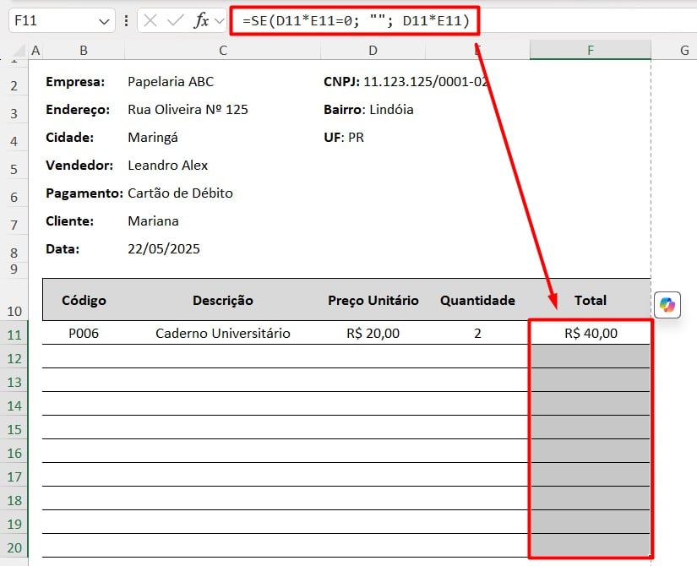The image size is (697, 566).
Task: Click the date cell 22/05/2025
Action: (164, 249)
